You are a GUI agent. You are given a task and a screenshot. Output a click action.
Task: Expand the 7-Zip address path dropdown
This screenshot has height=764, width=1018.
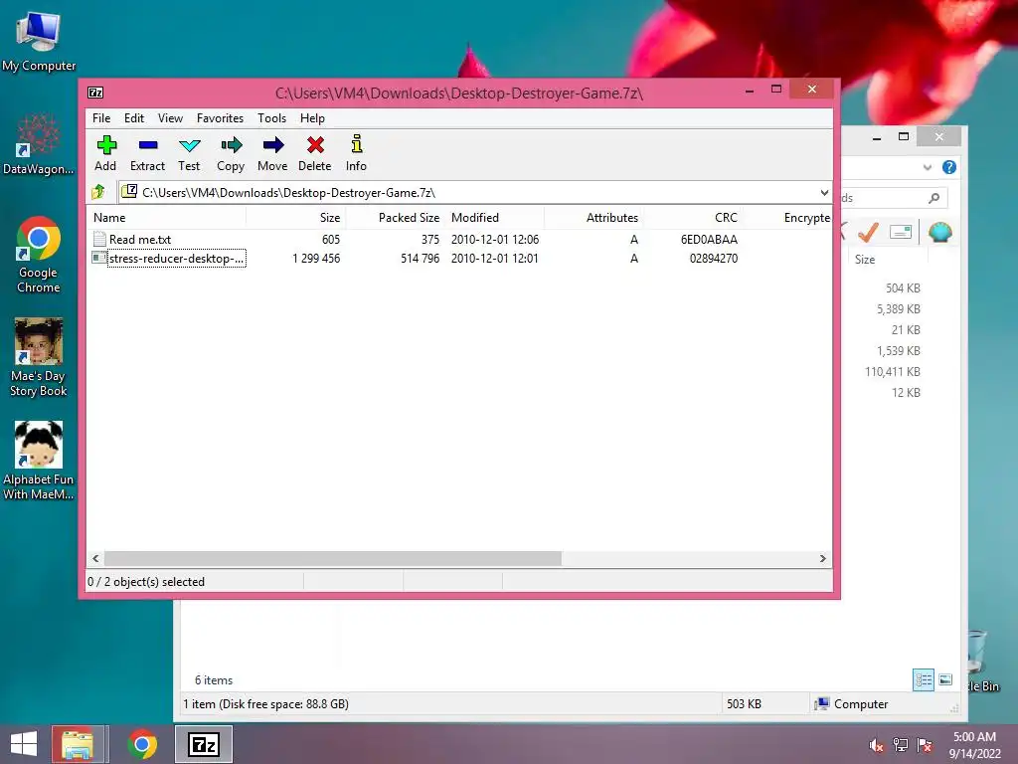click(x=824, y=192)
